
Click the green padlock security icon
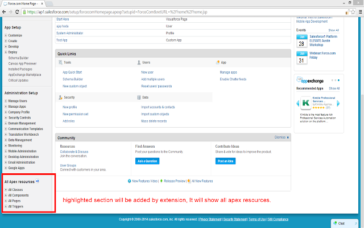(x=24, y=12)
